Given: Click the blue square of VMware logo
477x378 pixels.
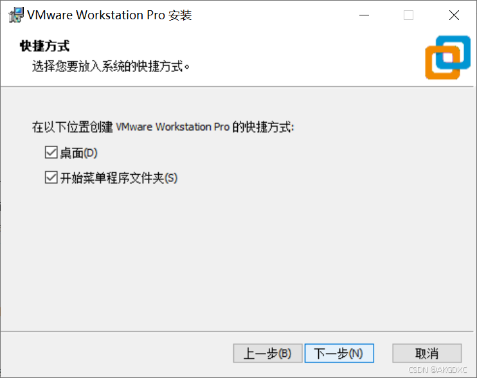Looking at the screenshot, I should 453,52.
